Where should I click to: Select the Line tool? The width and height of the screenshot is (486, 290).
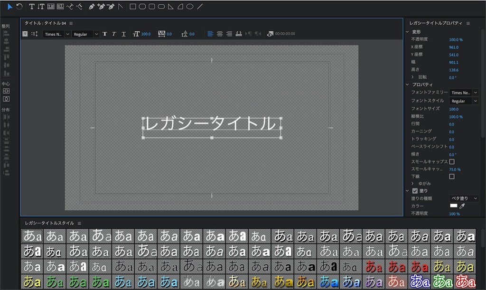(x=200, y=7)
